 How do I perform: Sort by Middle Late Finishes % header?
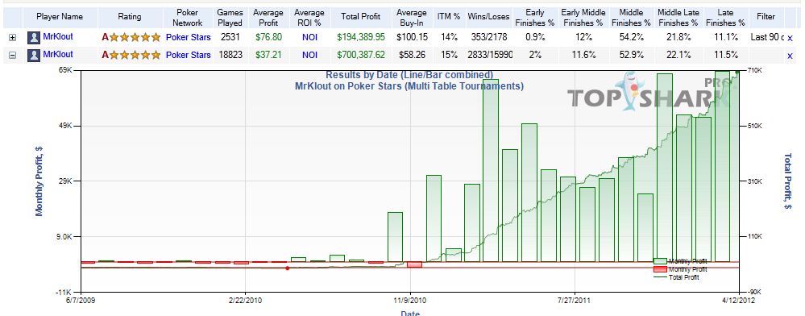[678, 17]
